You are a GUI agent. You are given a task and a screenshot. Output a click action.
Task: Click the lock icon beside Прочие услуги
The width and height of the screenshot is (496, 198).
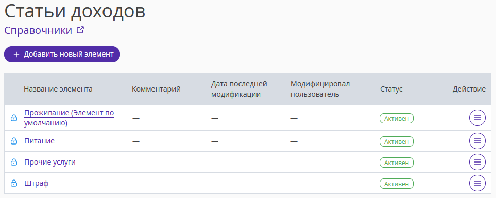[14, 162]
